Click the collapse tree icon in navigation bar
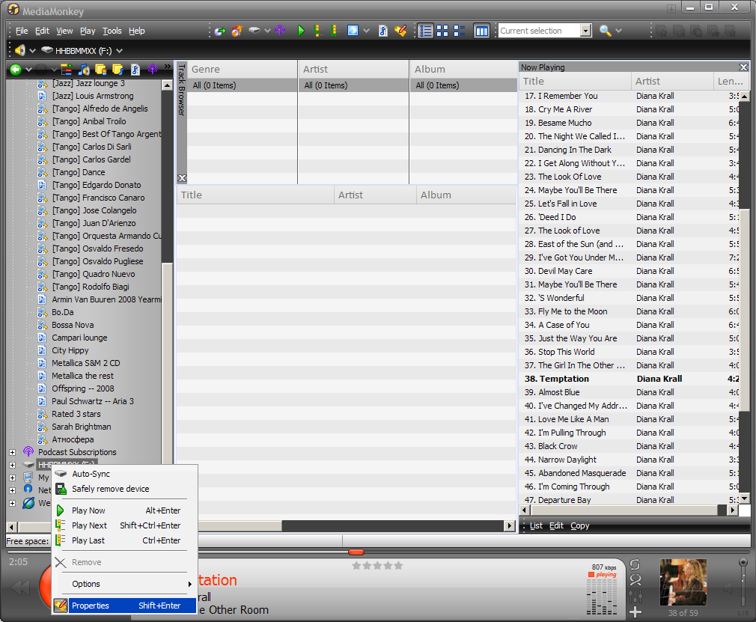Viewport: 756px width, 622px height. tap(67, 70)
